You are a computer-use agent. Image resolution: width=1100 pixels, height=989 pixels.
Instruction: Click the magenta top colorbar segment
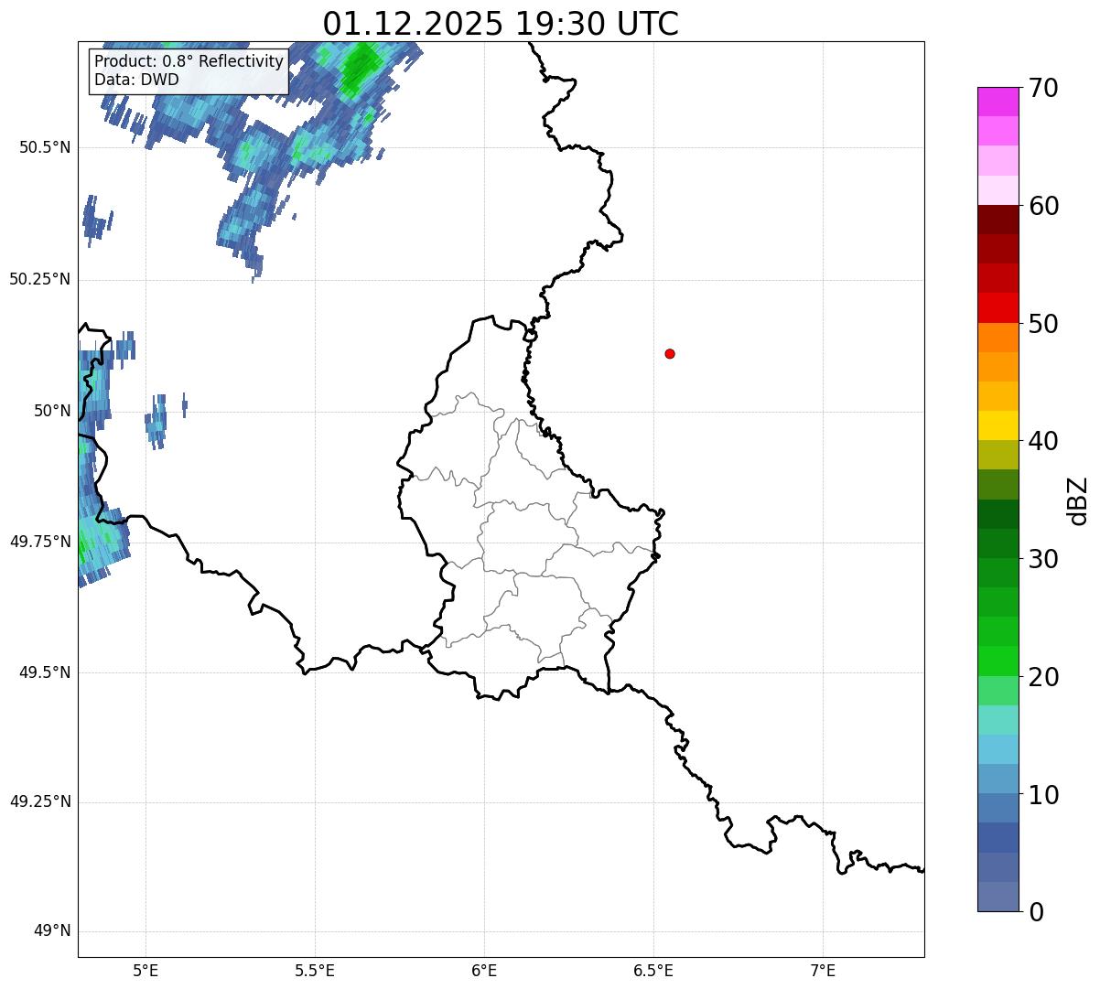[998, 102]
